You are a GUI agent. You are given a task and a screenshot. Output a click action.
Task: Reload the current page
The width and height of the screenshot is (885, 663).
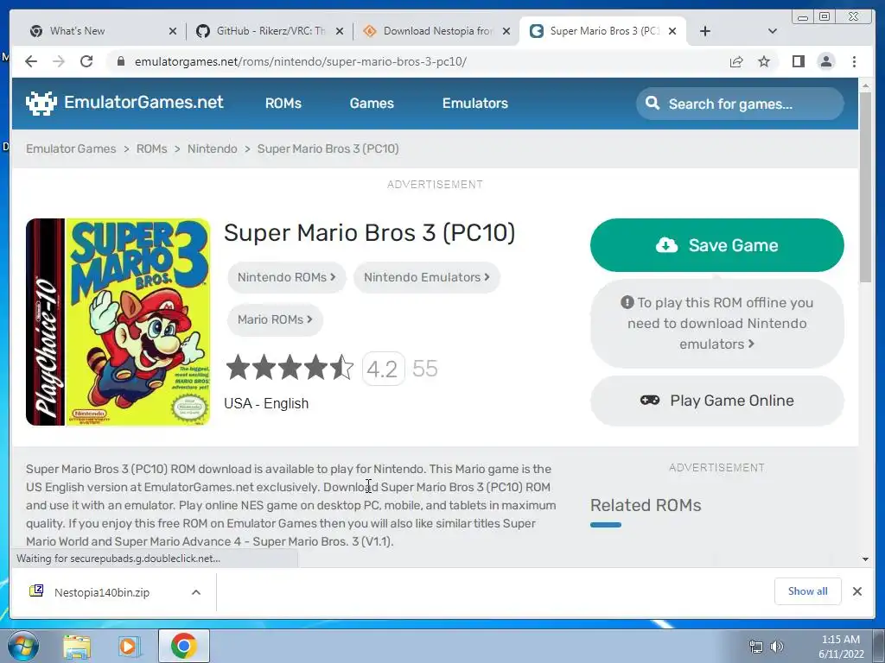point(86,61)
